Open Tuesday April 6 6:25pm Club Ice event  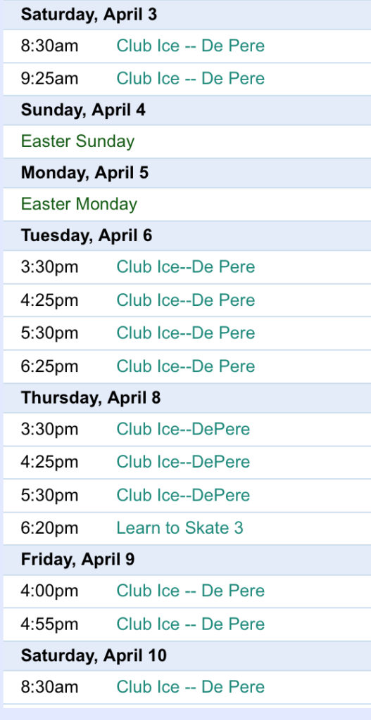pos(186,366)
